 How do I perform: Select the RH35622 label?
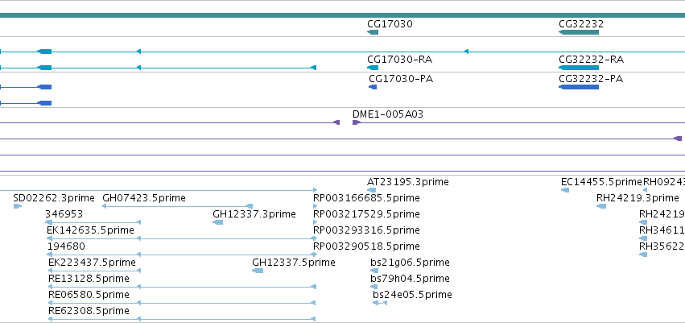click(662, 246)
